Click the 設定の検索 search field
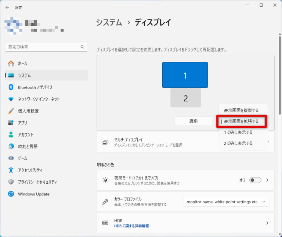This screenshot has height=237, width=282. click(43, 47)
